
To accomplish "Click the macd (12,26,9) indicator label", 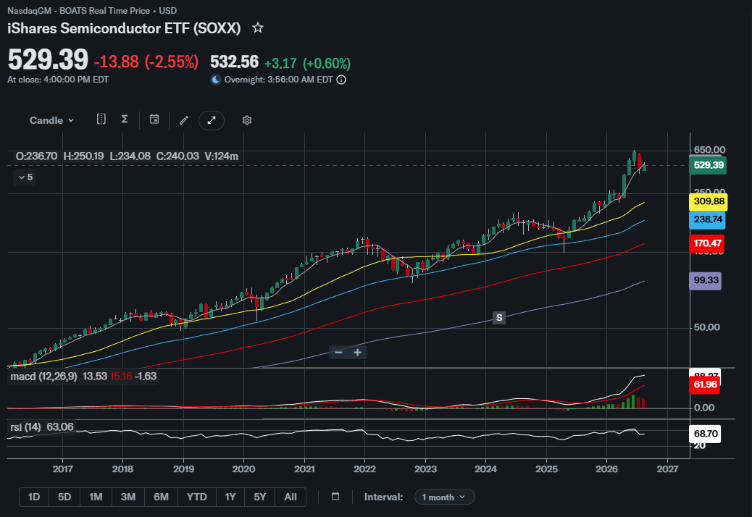I will point(43,377).
